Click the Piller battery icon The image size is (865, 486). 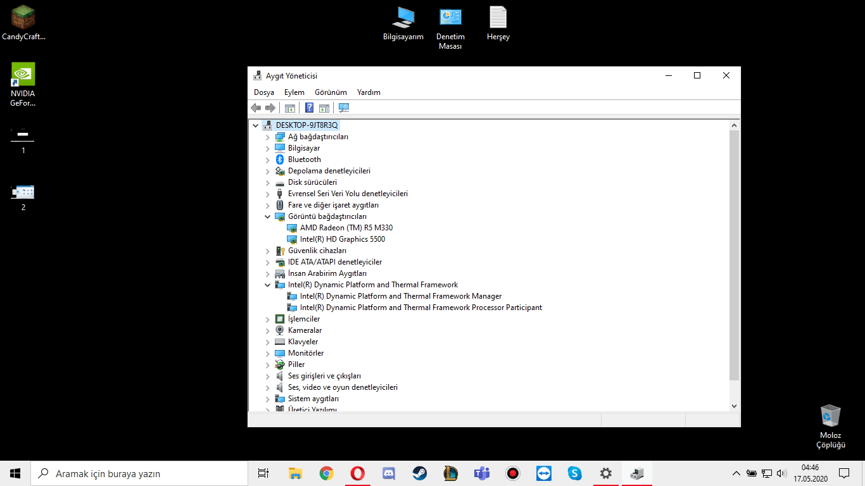point(280,364)
